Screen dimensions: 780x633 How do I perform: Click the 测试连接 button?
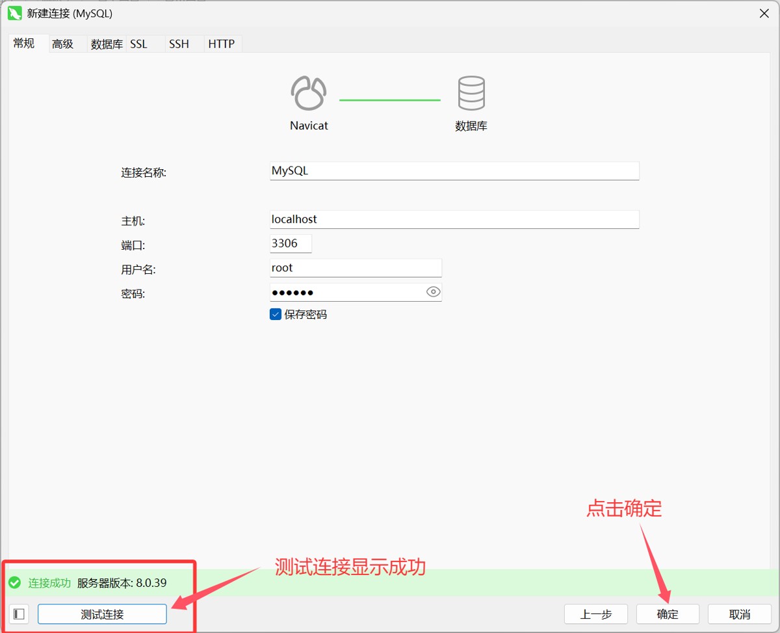[x=102, y=614]
